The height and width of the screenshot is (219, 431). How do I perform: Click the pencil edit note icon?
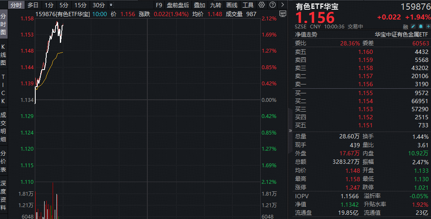pyautogui.click(x=413, y=26)
